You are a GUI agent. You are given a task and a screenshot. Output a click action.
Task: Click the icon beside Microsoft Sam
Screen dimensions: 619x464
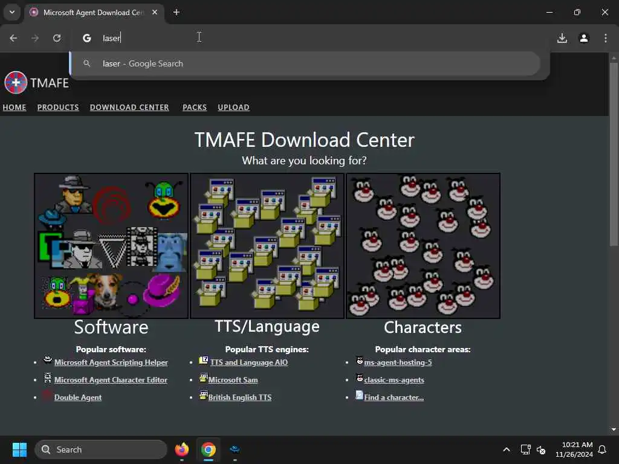(x=203, y=378)
